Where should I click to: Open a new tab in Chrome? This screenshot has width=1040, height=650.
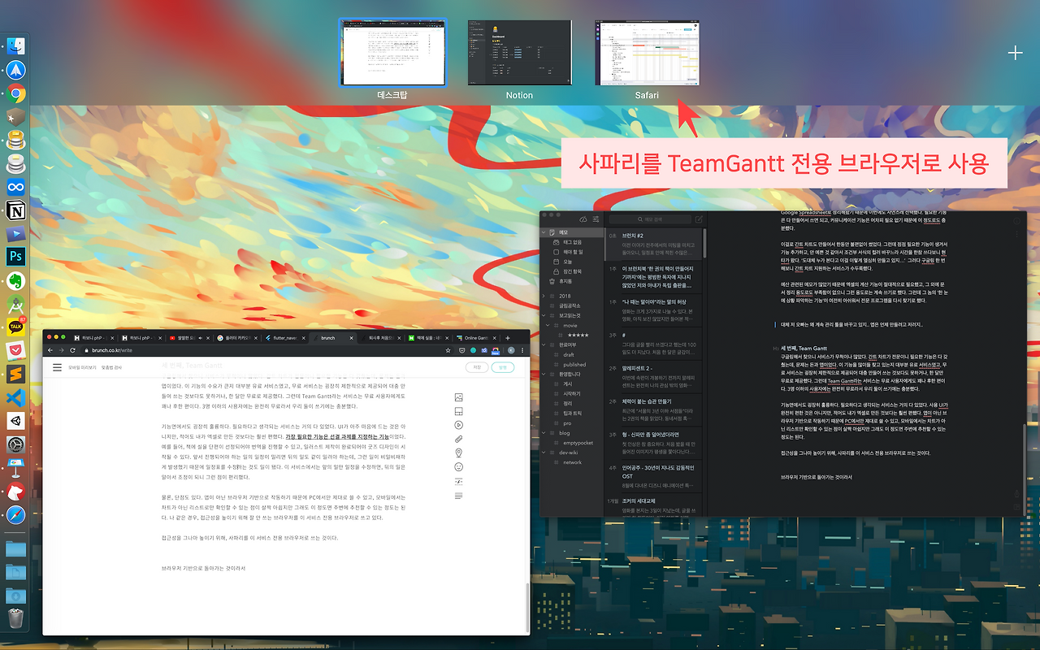508,337
